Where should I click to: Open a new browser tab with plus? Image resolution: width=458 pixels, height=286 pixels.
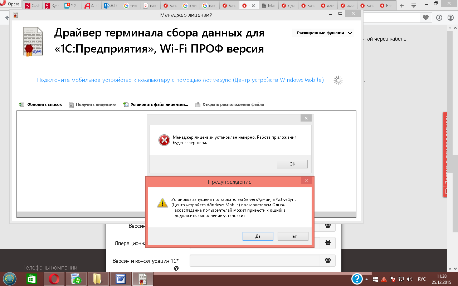tap(402, 6)
